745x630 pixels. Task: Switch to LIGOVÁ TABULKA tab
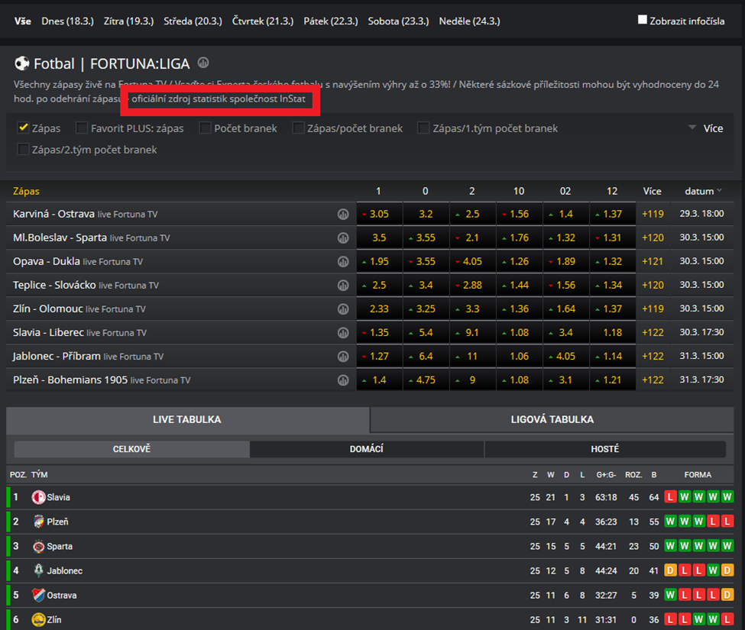[552, 419]
